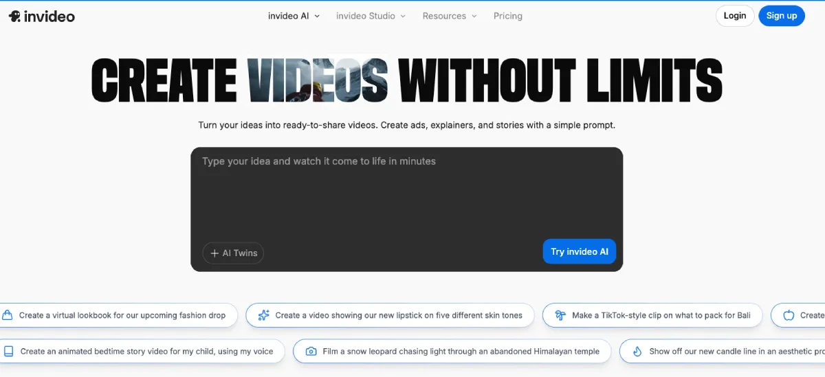Image resolution: width=825 pixels, height=377 pixels.
Task: Click the shopping bag icon on lookbook prompt
Action: [8, 315]
